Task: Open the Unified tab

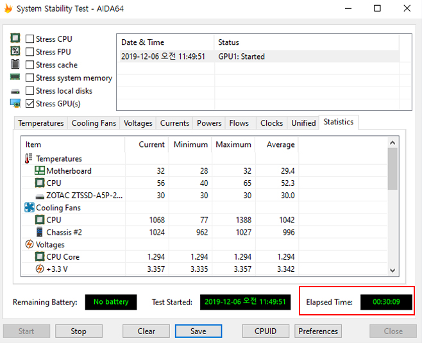Action: click(303, 123)
